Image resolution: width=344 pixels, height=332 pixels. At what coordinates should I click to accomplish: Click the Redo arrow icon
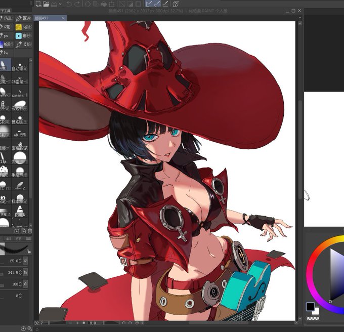click(x=77, y=4)
